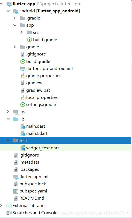Screen dimensions: 132x218
Task: Select the app folder label
Action: [30, 26]
